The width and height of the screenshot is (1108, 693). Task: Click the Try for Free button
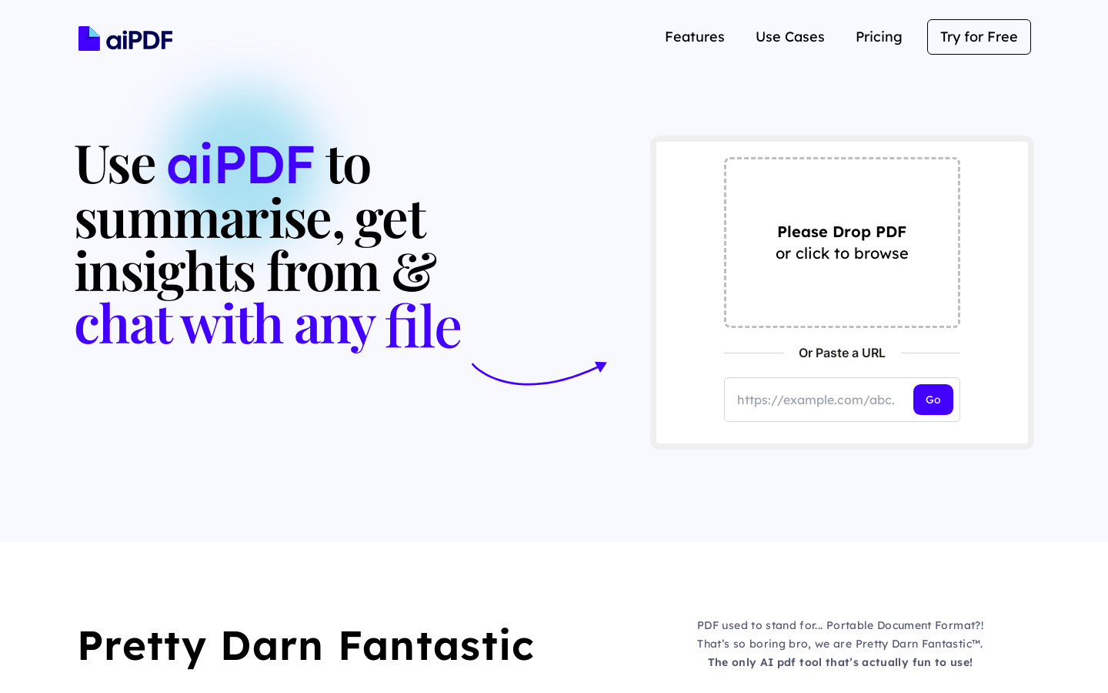click(x=979, y=37)
